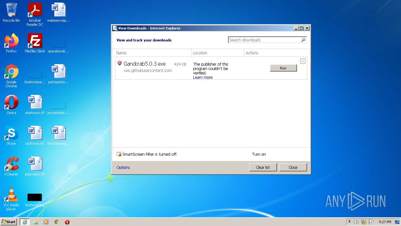Open download Options link
Viewport: 401px width, 226px height.
coord(123,168)
